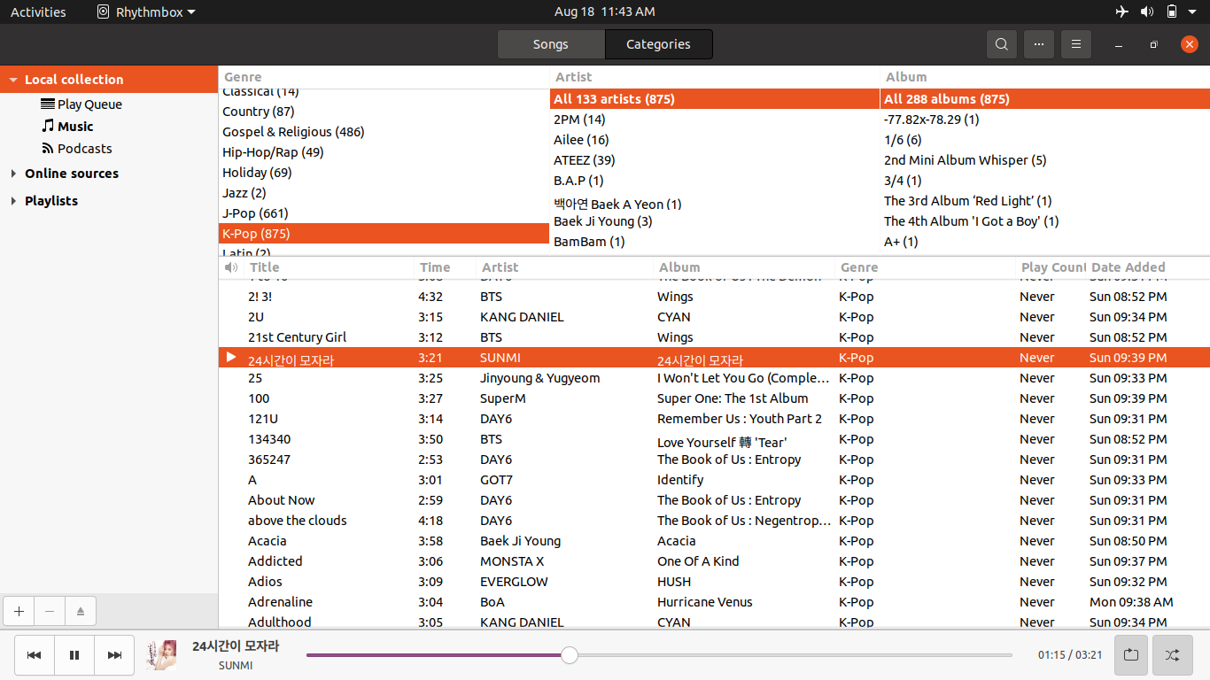
Task: Skip to the next track
Action: (114, 655)
